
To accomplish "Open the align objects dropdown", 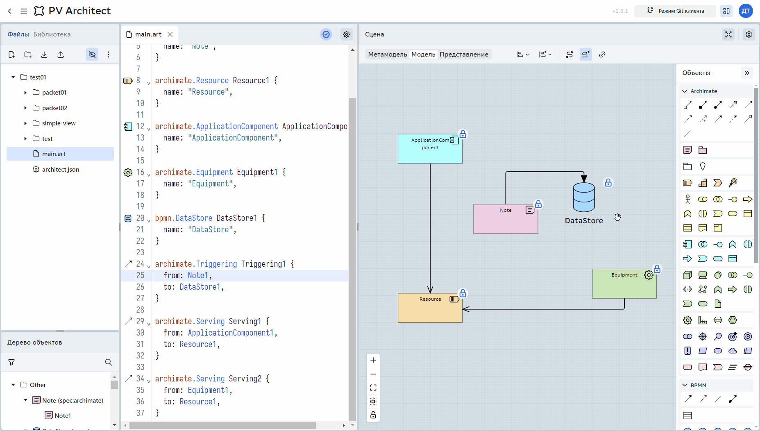I will point(523,54).
